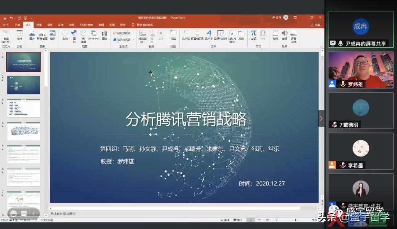397x229 pixels.
Task: Click the Redo/repeat icon in title bar
Action: [x=19, y=18]
